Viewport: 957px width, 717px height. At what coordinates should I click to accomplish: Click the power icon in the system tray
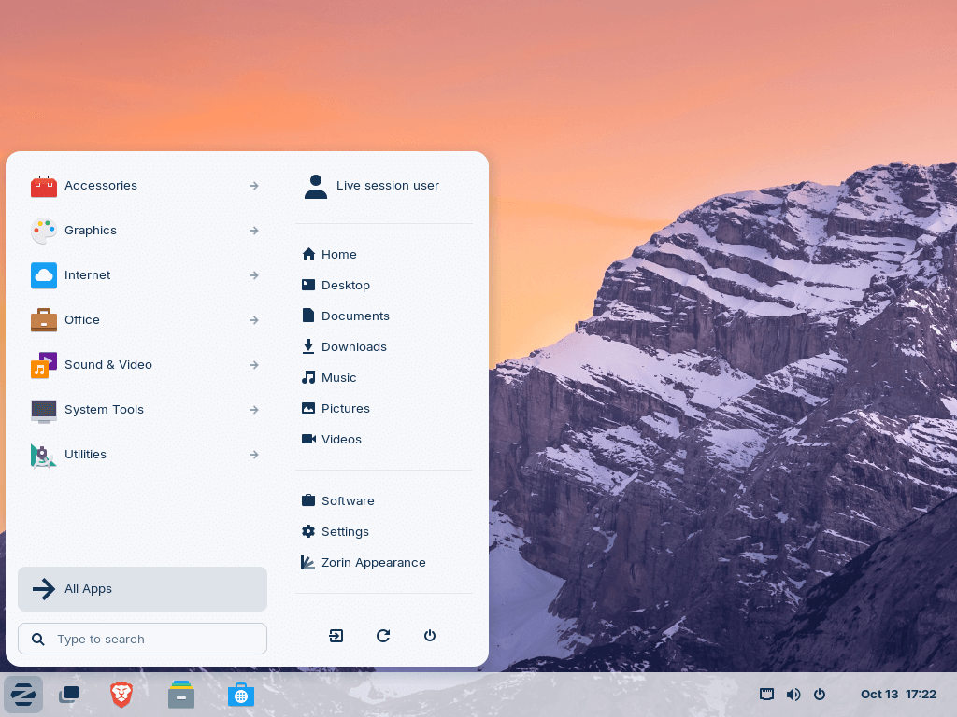pyautogui.click(x=820, y=695)
